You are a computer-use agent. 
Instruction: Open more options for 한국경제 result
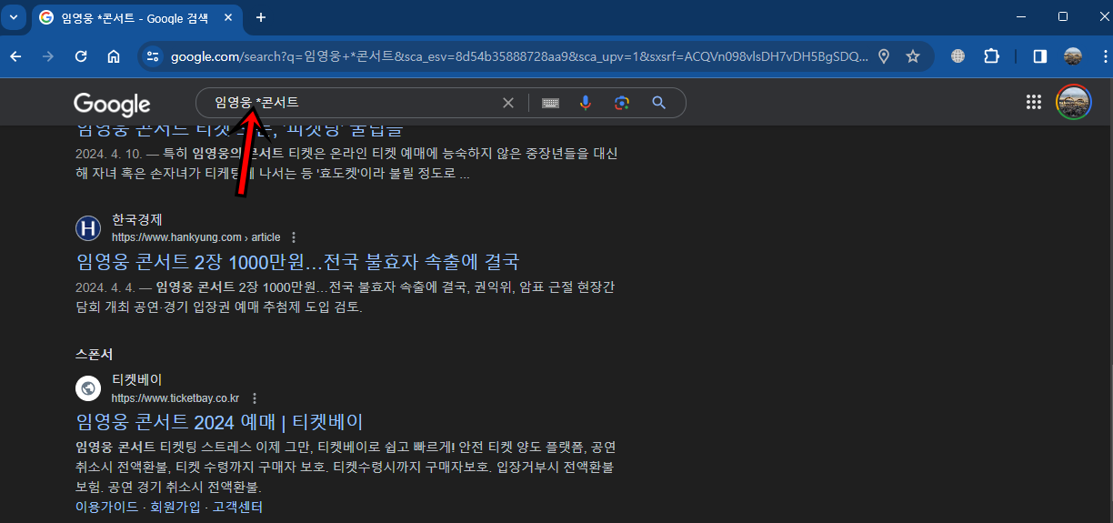click(293, 237)
